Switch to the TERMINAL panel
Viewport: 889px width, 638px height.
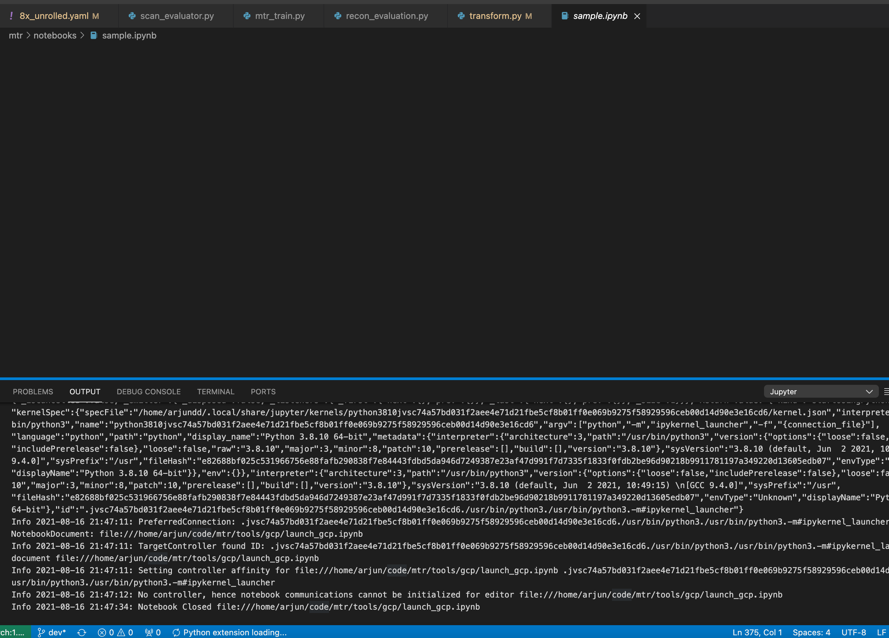pos(215,391)
